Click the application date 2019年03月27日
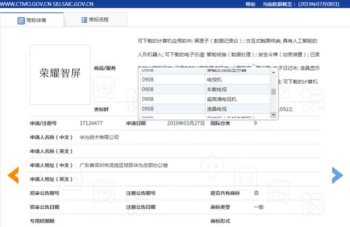The height and width of the screenshot is (227, 350). click(186, 123)
